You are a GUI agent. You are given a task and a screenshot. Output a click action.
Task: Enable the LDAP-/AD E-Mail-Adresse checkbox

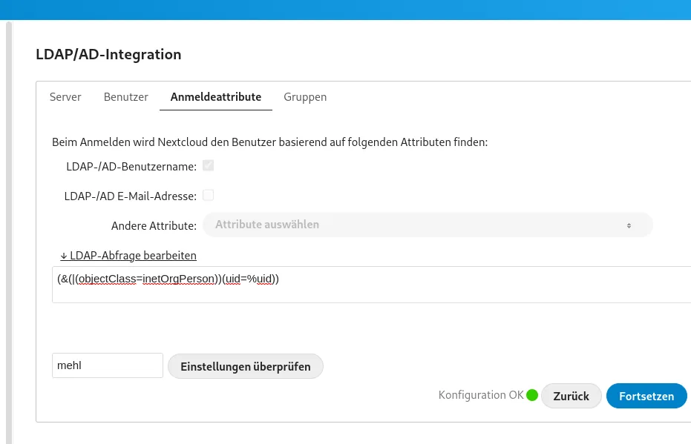[208, 194]
